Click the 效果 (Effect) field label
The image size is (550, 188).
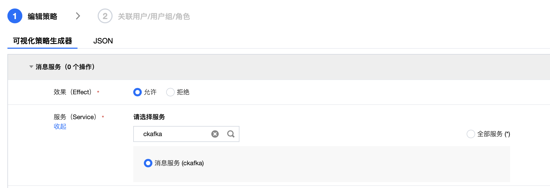pos(72,92)
